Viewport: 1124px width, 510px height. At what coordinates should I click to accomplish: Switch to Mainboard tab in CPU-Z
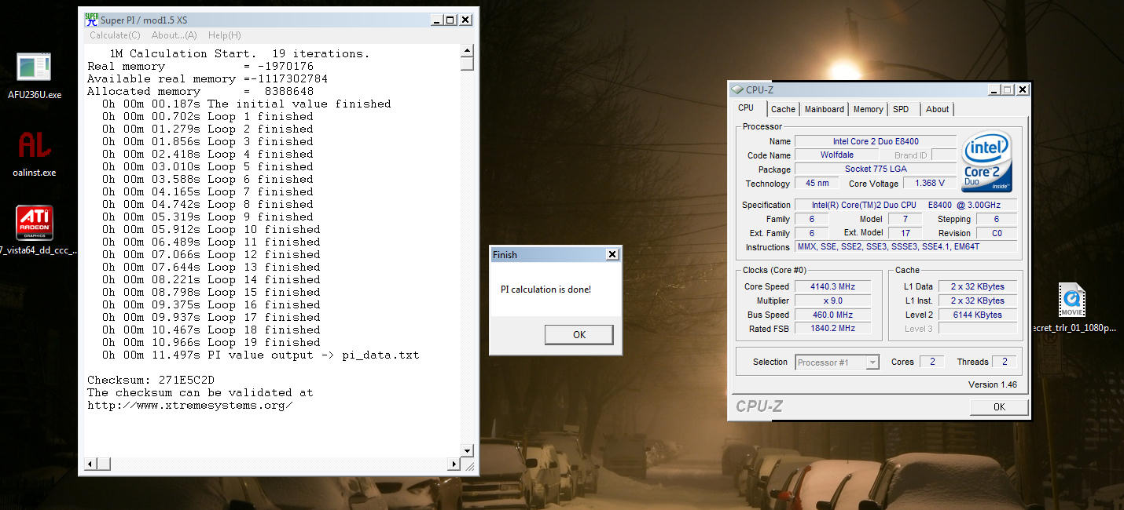(825, 109)
